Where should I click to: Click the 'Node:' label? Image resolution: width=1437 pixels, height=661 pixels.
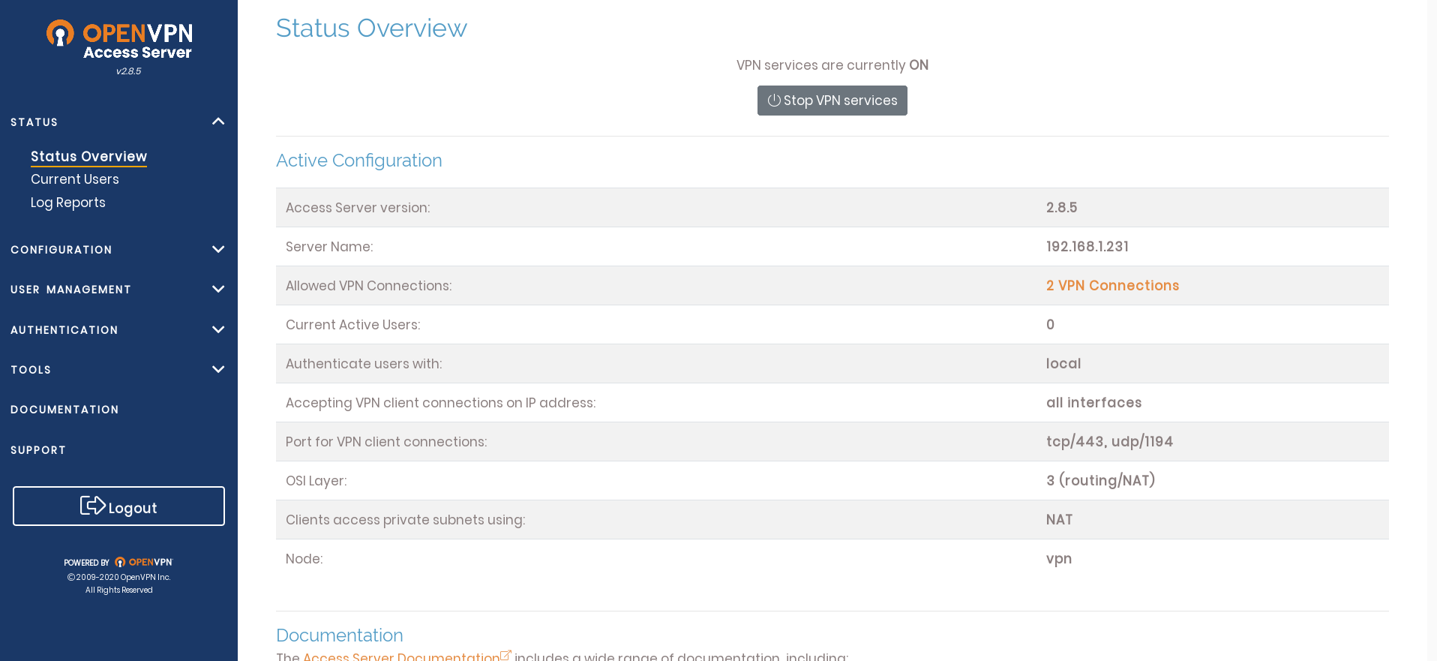(x=304, y=559)
